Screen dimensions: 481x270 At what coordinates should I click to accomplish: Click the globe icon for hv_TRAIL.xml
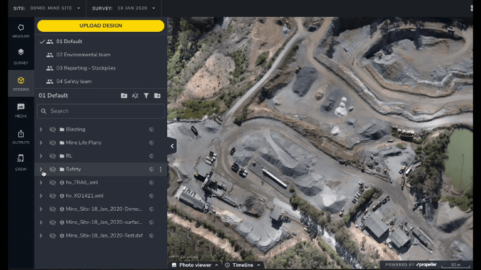click(x=151, y=182)
